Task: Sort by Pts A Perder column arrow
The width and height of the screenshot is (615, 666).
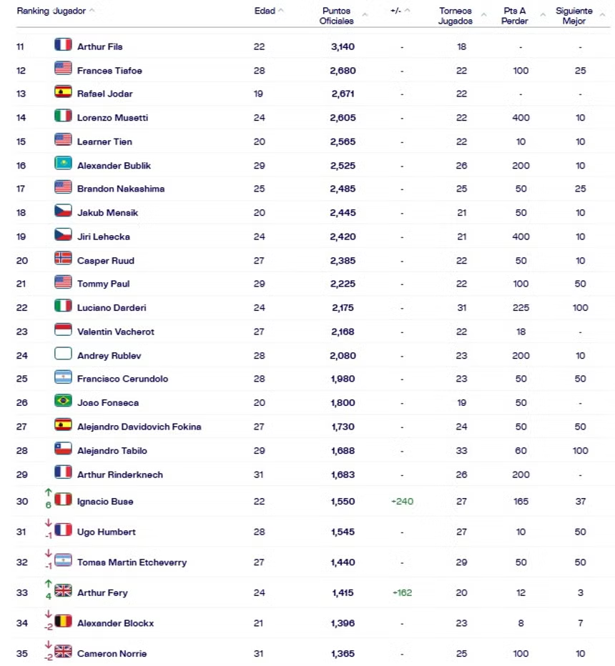Action: [543, 15]
